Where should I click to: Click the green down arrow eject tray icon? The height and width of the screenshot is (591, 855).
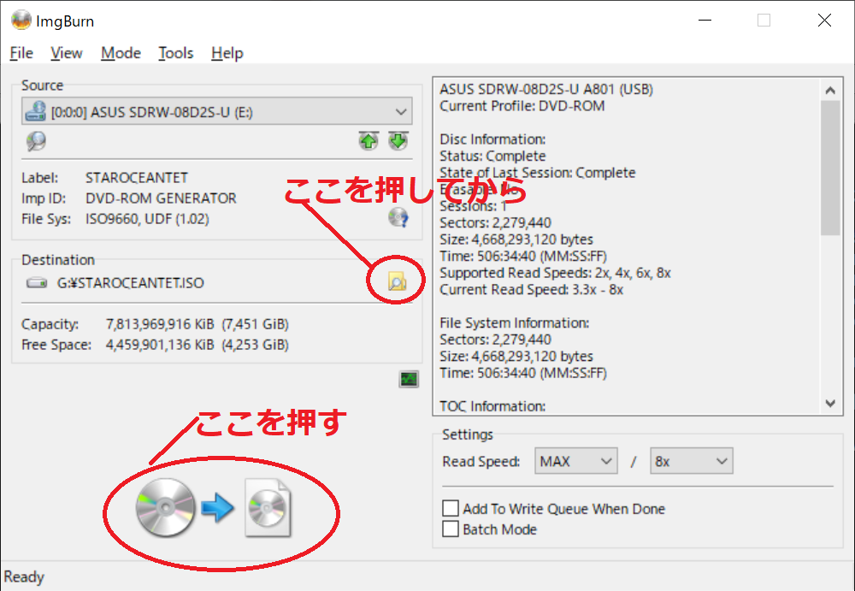click(398, 141)
